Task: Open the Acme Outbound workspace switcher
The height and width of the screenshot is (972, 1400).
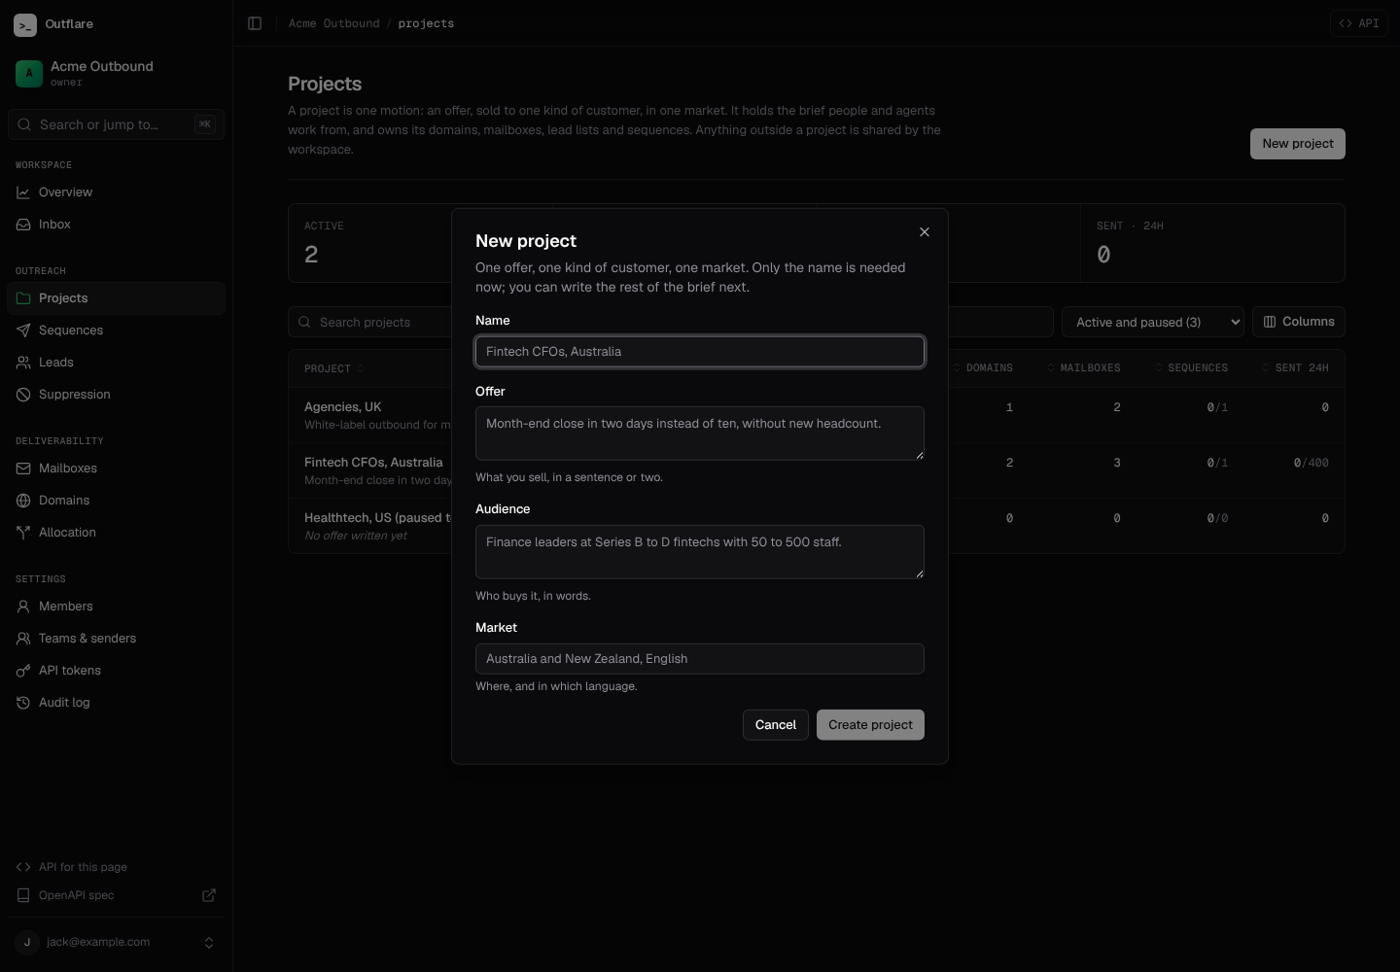Action: click(117, 73)
